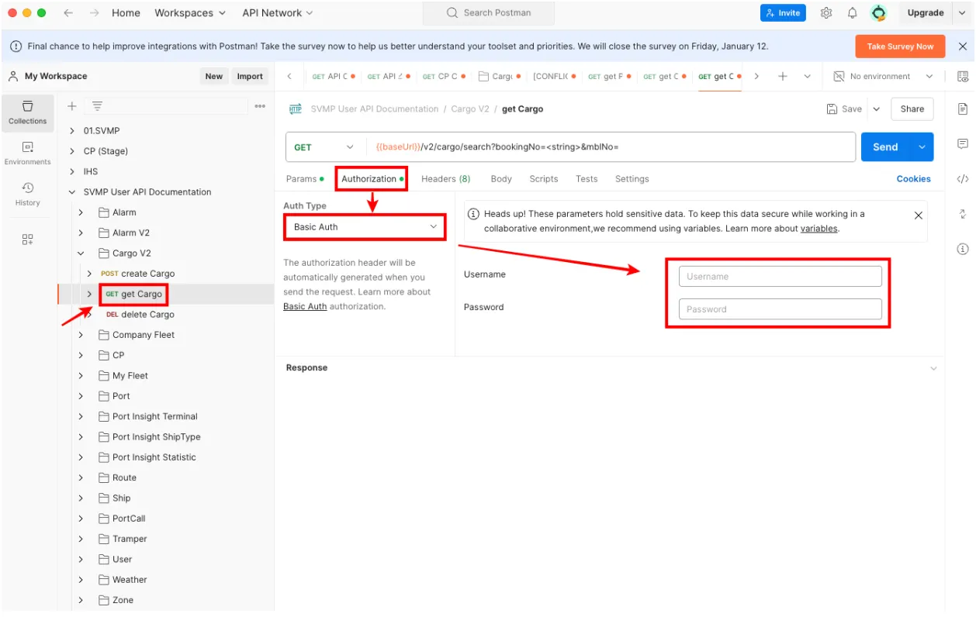Click the Send button

886,147
